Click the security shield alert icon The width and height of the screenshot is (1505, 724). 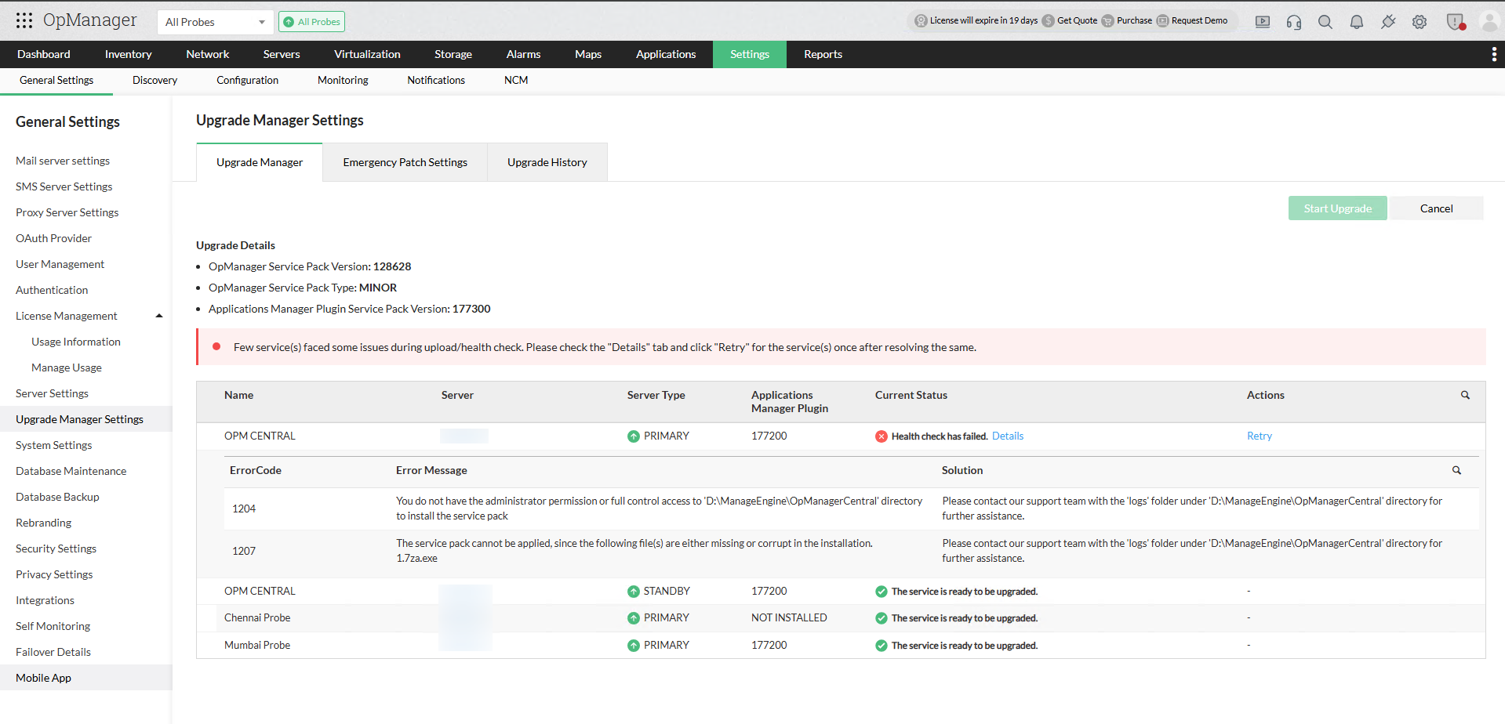[x=1455, y=22]
